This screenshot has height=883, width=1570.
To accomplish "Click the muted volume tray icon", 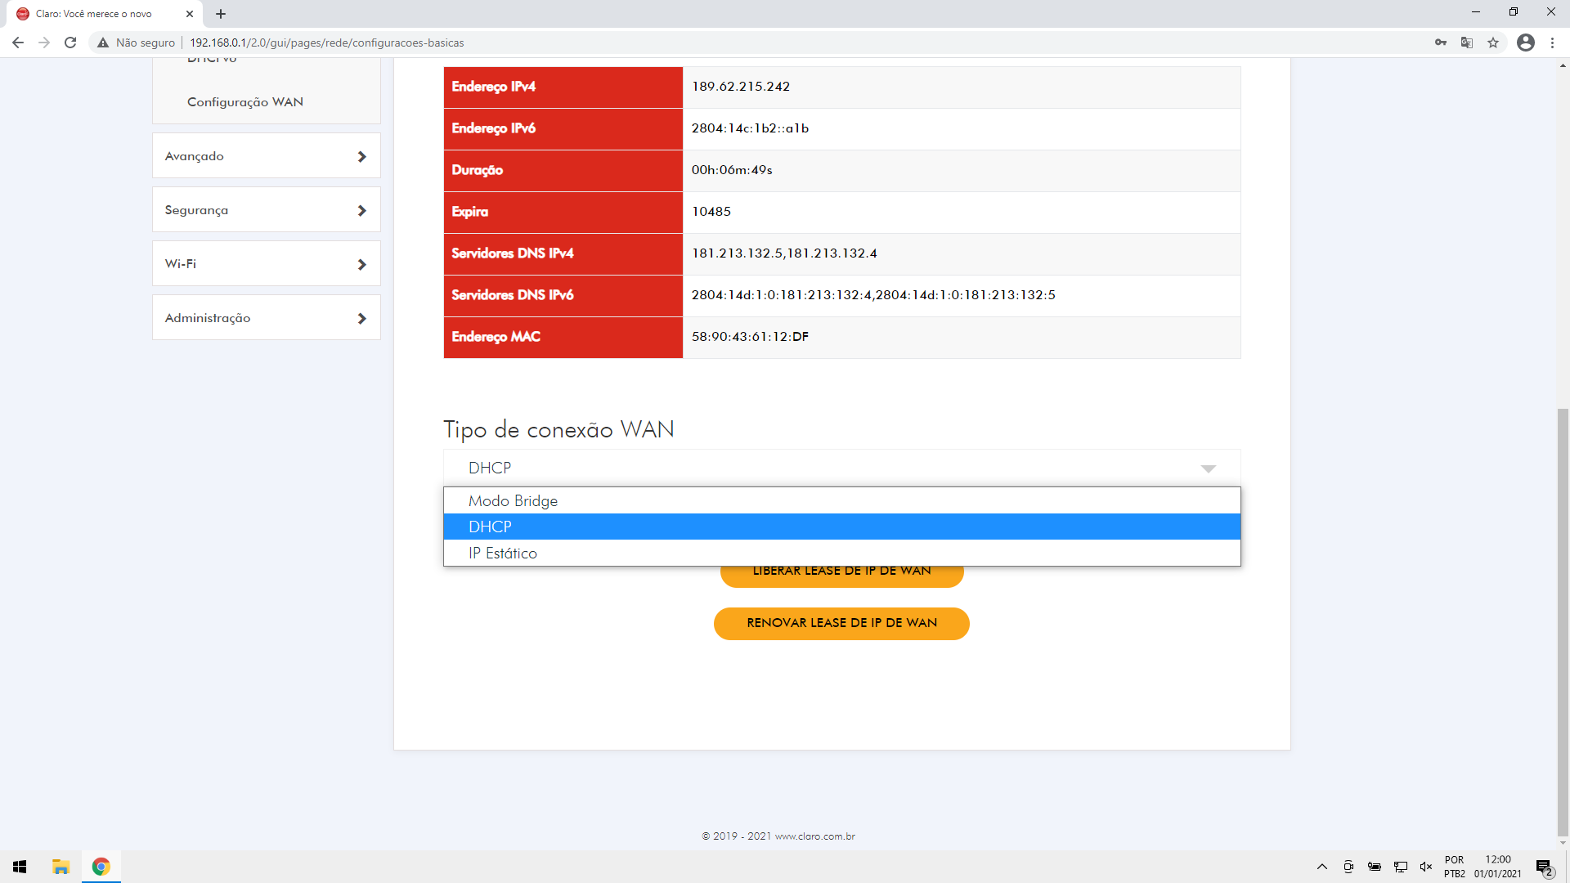I will (1426, 867).
